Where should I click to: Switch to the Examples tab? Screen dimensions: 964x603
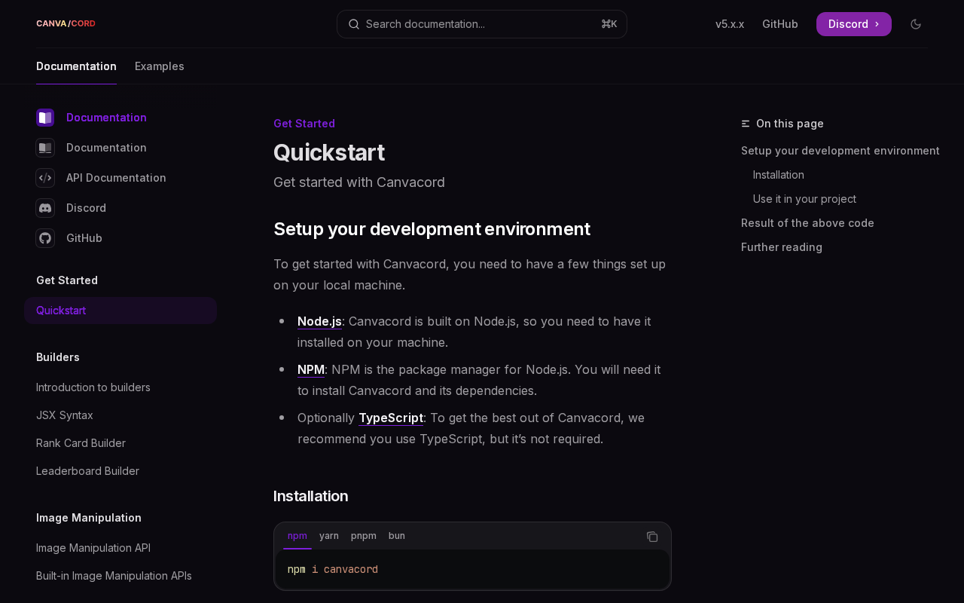coord(159,66)
